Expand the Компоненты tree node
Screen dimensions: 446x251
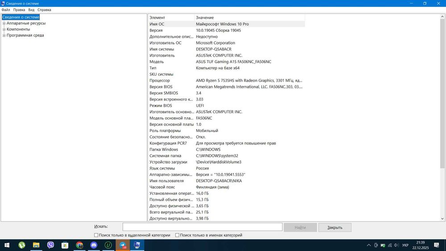4,29
